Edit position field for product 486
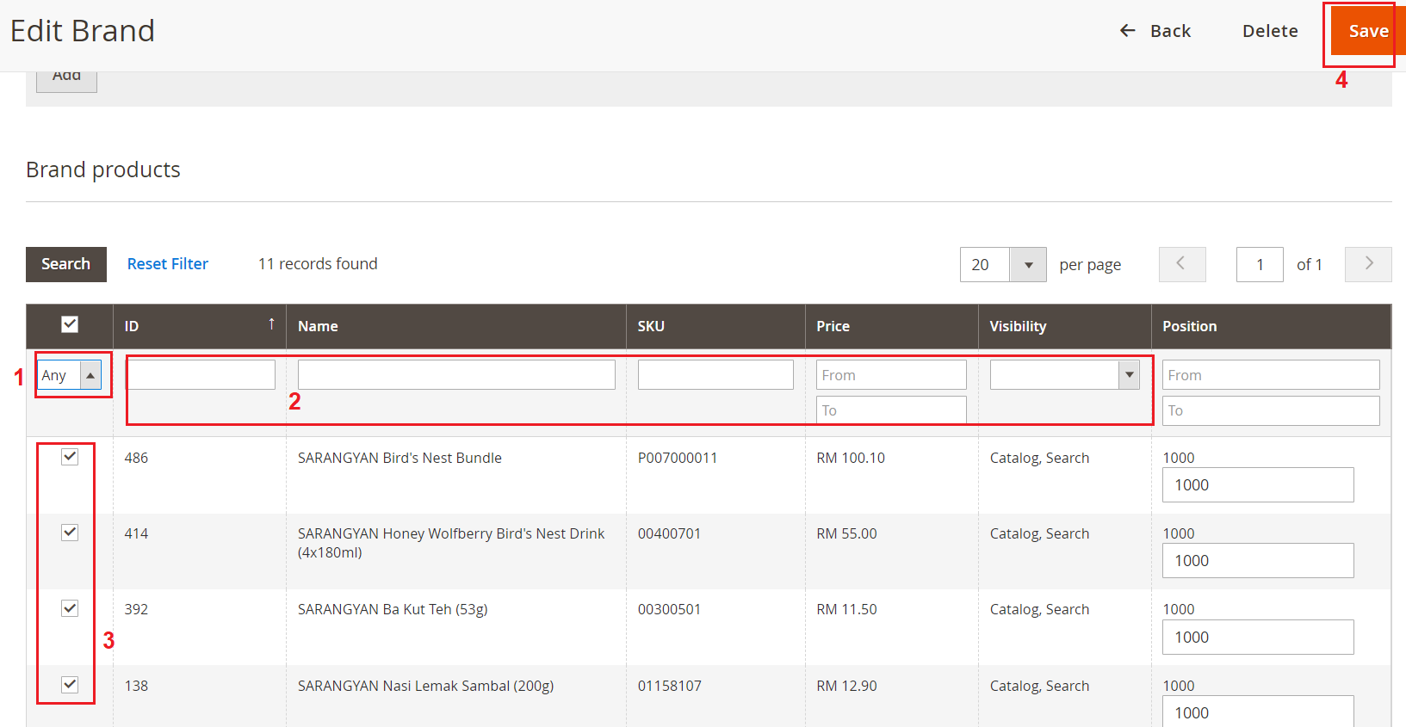Viewport: 1406px width, 727px height. click(x=1258, y=485)
